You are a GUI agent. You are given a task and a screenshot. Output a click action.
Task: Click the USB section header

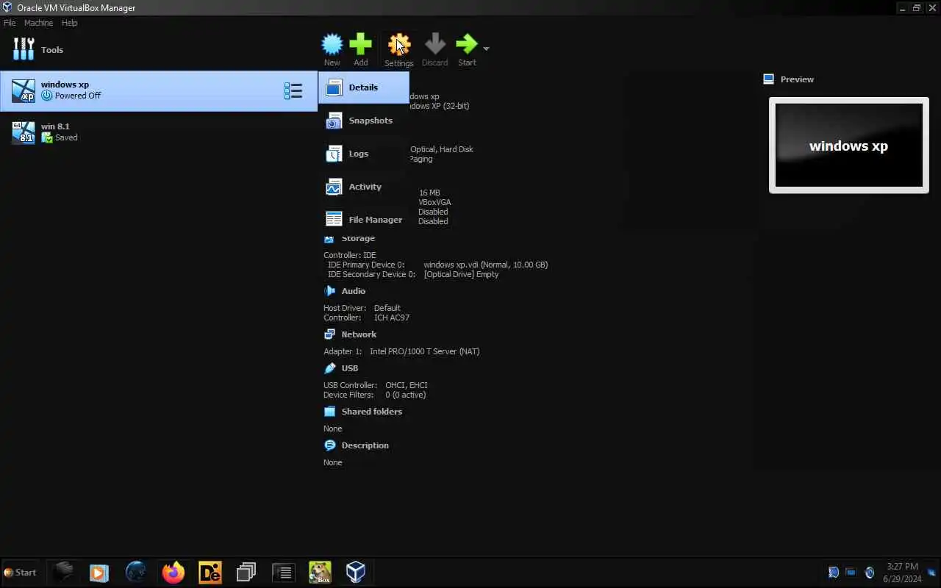coord(350,368)
